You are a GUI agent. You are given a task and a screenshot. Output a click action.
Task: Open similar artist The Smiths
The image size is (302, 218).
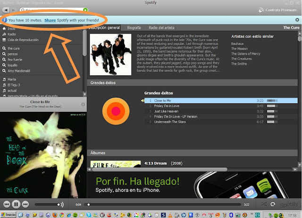[x=239, y=64]
